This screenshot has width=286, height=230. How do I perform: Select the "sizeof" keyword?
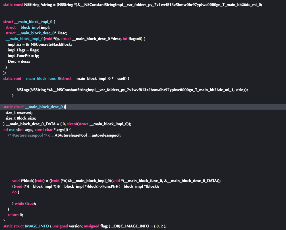(72, 124)
